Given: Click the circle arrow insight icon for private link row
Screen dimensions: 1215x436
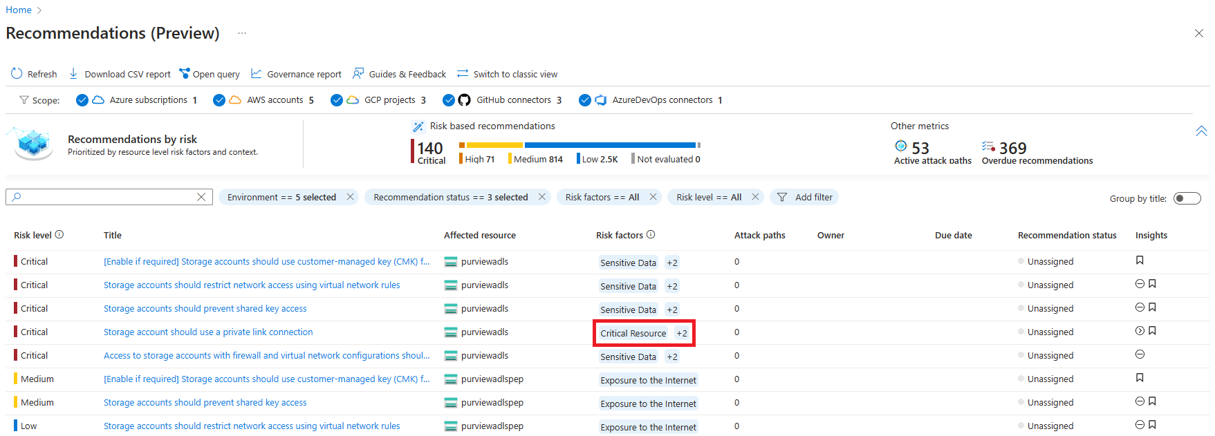Looking at the screenshot, I should click(x=1140, y=331).
